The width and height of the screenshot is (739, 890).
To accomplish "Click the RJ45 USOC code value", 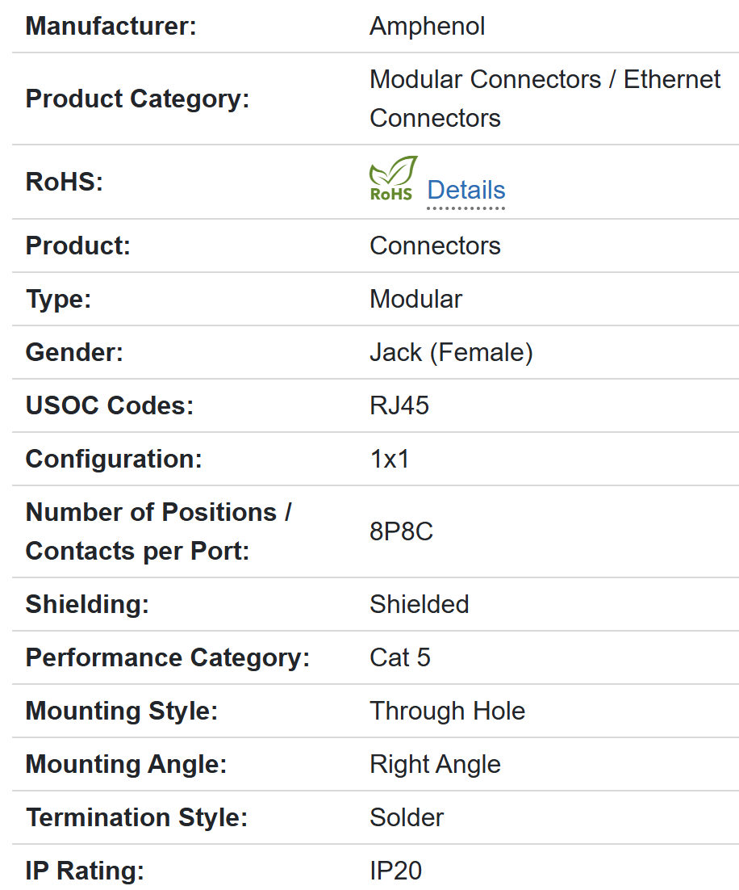I will pyautogui.click(x=399, y=405).
